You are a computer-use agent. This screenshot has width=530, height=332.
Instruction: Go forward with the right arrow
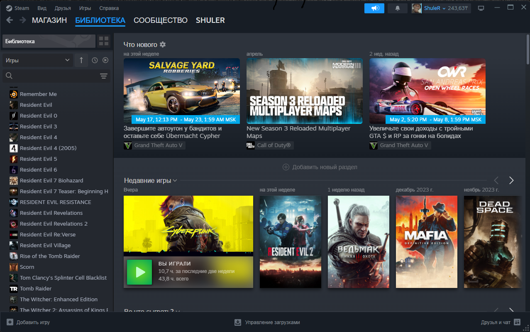pyautogui.click(x=22, y=20)
